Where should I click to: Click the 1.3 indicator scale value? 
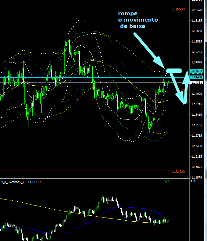point(193,182)
